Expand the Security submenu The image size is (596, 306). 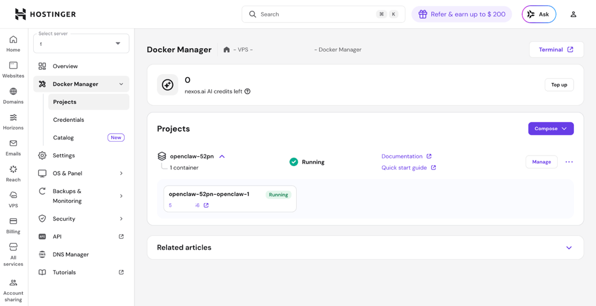click(x=121, y=219)
